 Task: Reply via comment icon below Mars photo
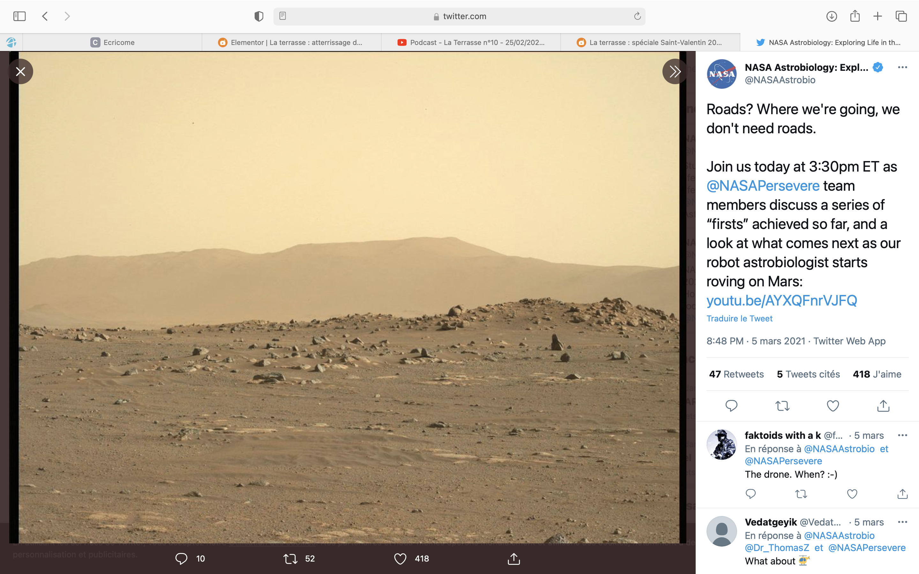coord(181,558)
